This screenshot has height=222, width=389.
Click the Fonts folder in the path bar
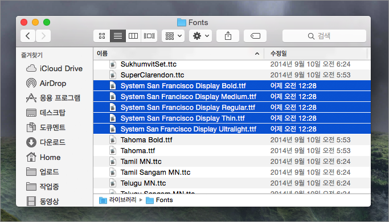(x=159, y=200)
